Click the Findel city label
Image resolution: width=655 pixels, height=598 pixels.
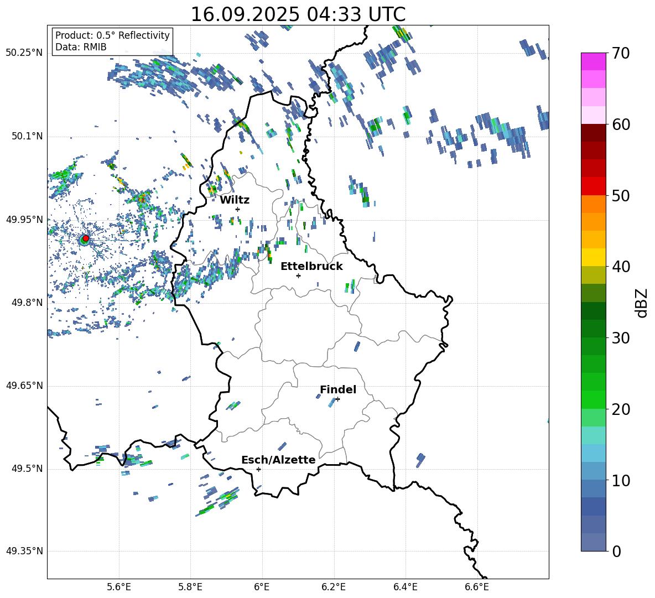tap(337, 389)
